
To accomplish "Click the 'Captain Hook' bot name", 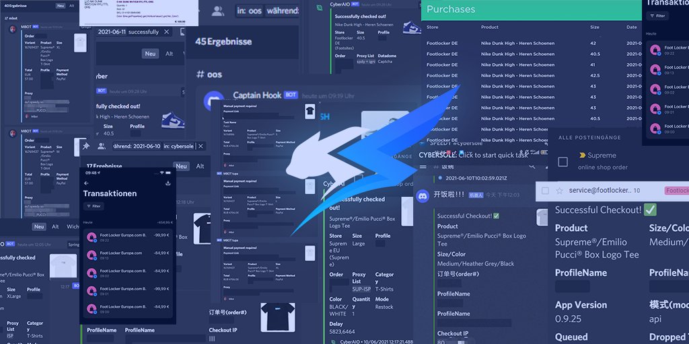I will click(258, 95).
